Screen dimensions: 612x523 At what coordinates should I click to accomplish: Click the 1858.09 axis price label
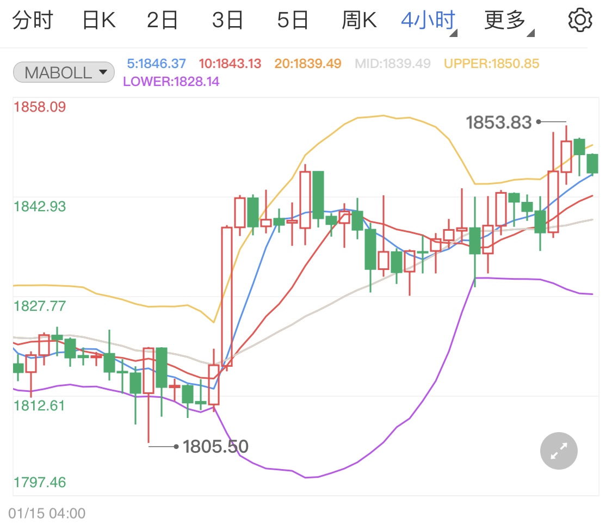point(40,107)
